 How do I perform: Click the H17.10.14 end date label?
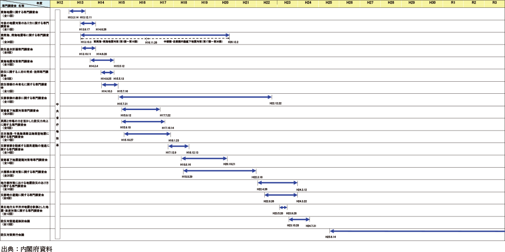[168, 128]
